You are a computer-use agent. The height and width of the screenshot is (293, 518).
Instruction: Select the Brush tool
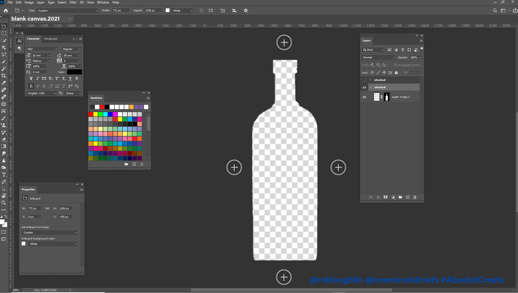4,118
